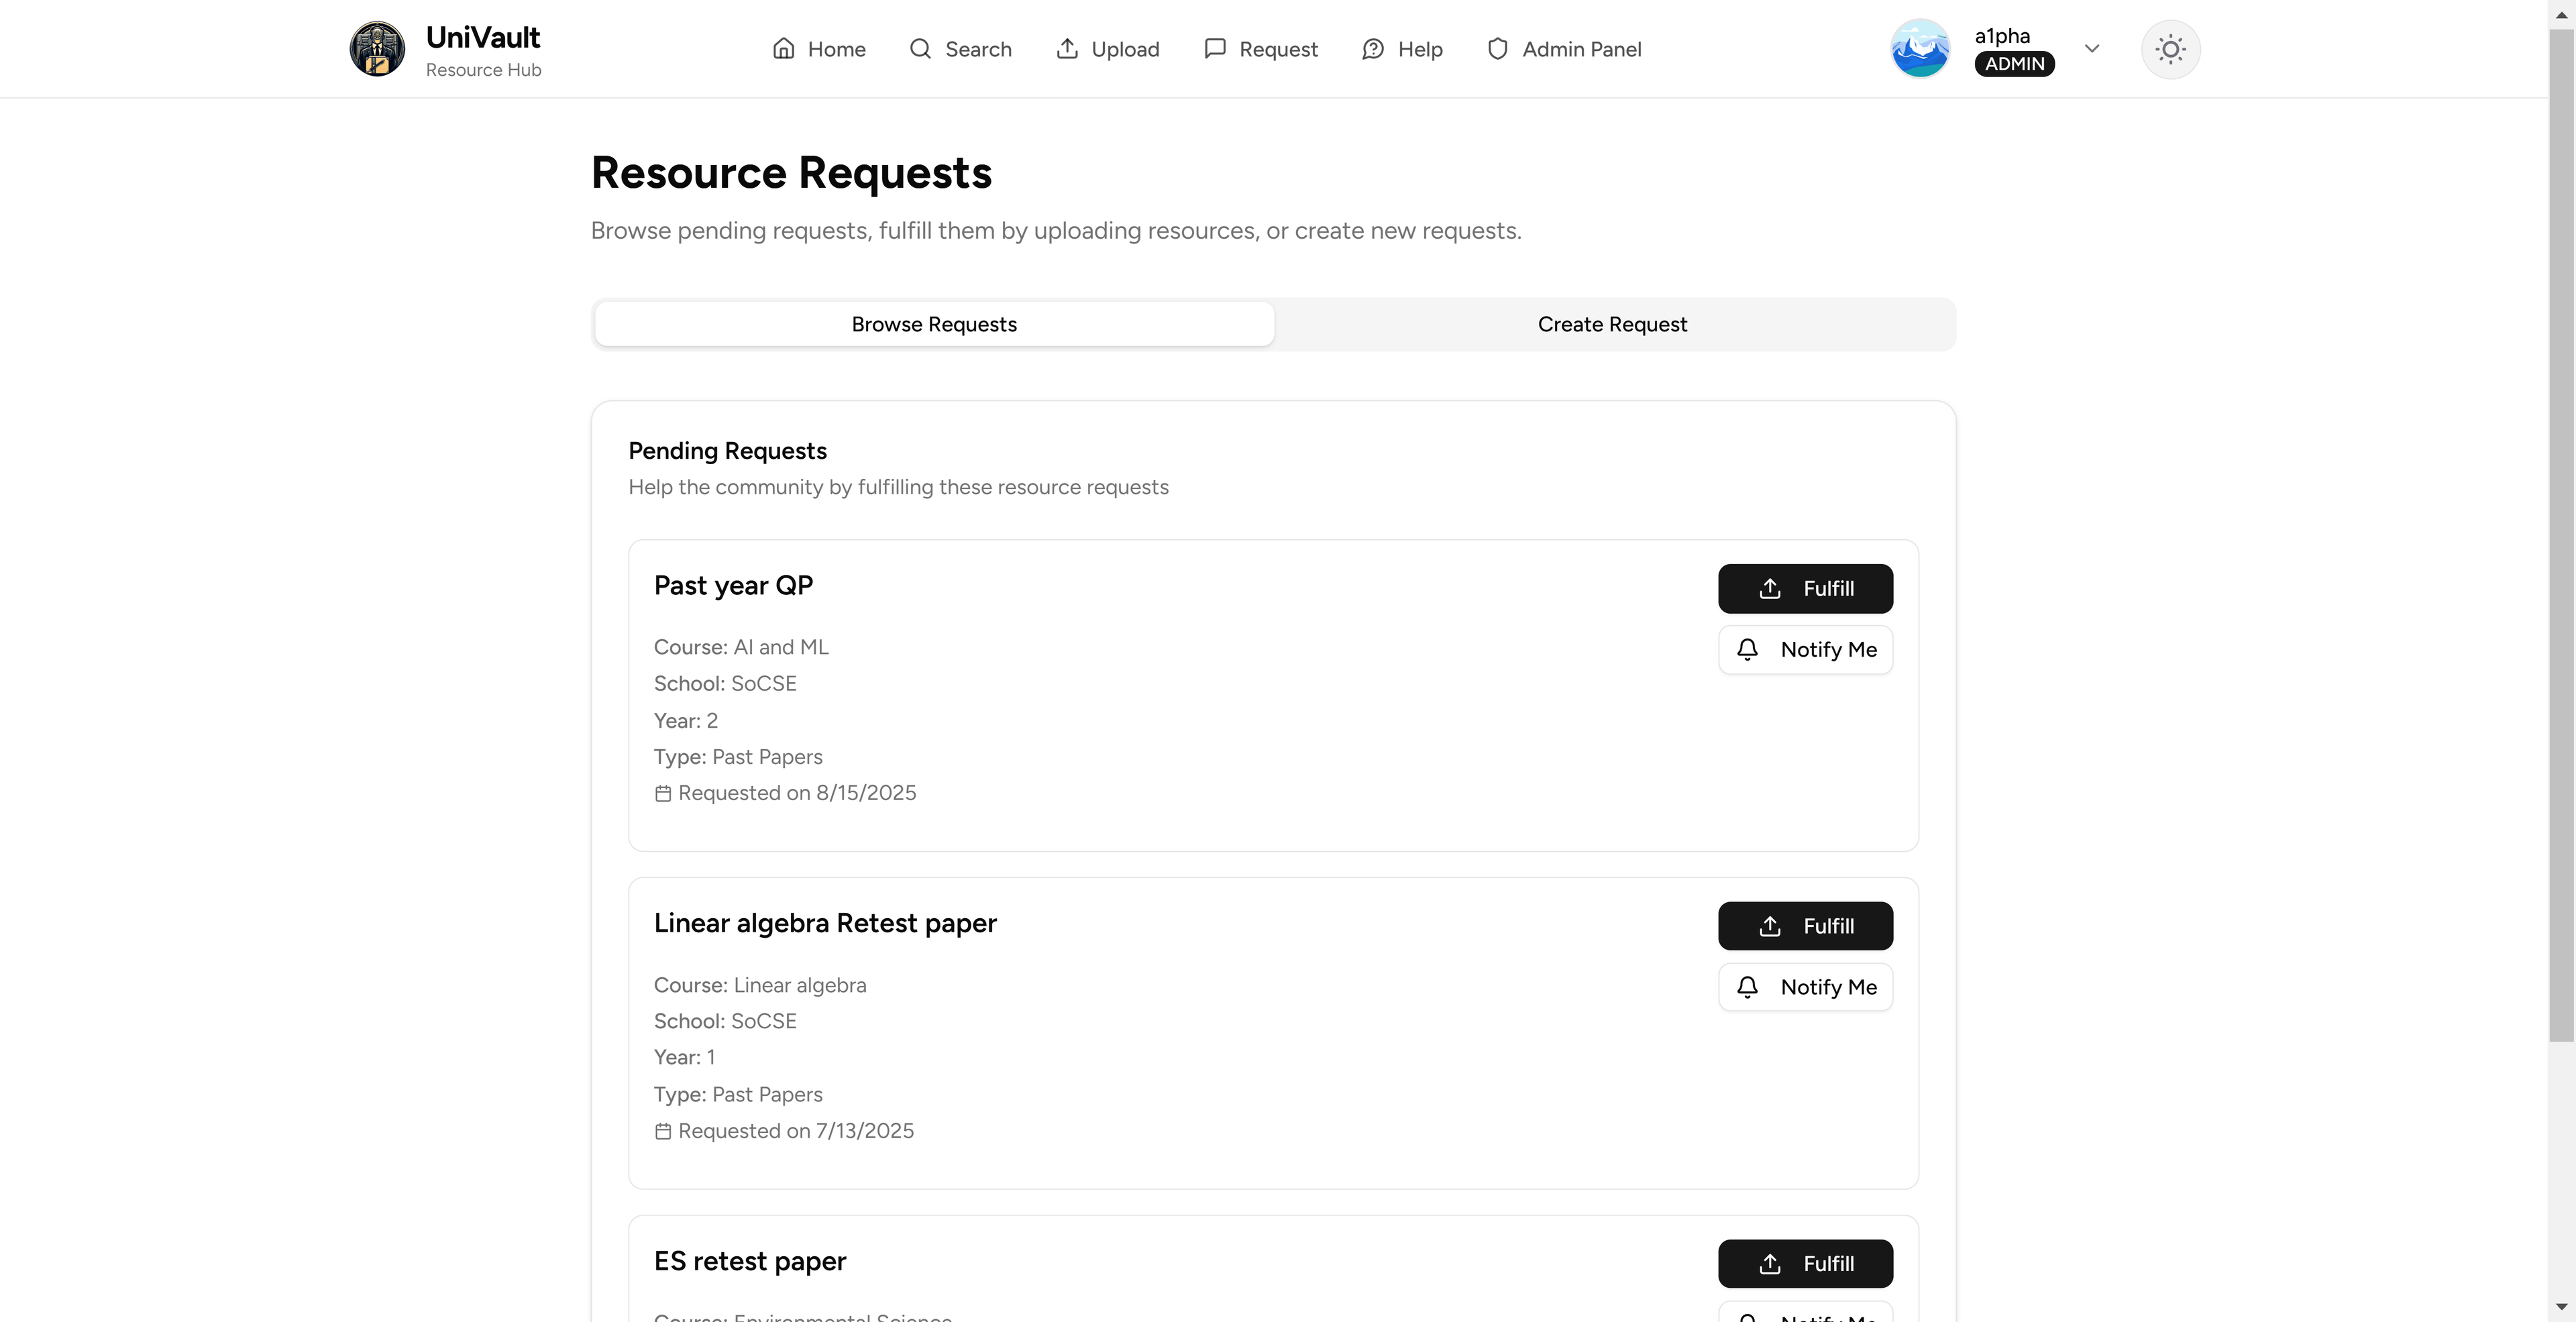Fulfill the Linear algebra Retest paper request
This screenshot has width=2576, height=1322.
1805,925
